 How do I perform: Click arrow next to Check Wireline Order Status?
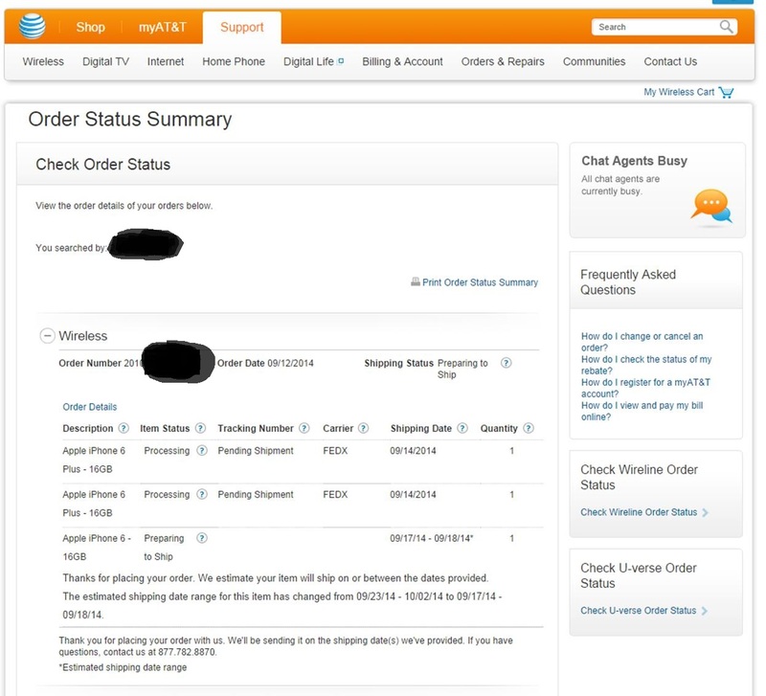705,512
